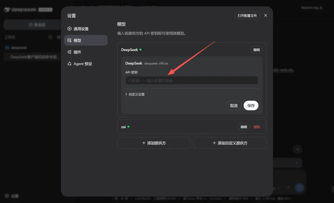Click 编辑 for the zai provider
The width and height of the screenshot is (334, 203).
click(244, 127)
